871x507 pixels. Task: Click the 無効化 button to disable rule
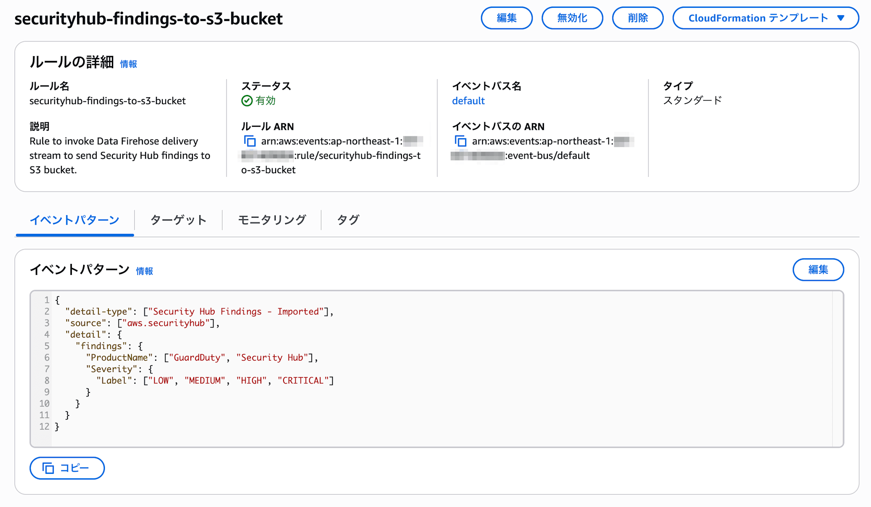pyautogui.click(x=572, y=18)
